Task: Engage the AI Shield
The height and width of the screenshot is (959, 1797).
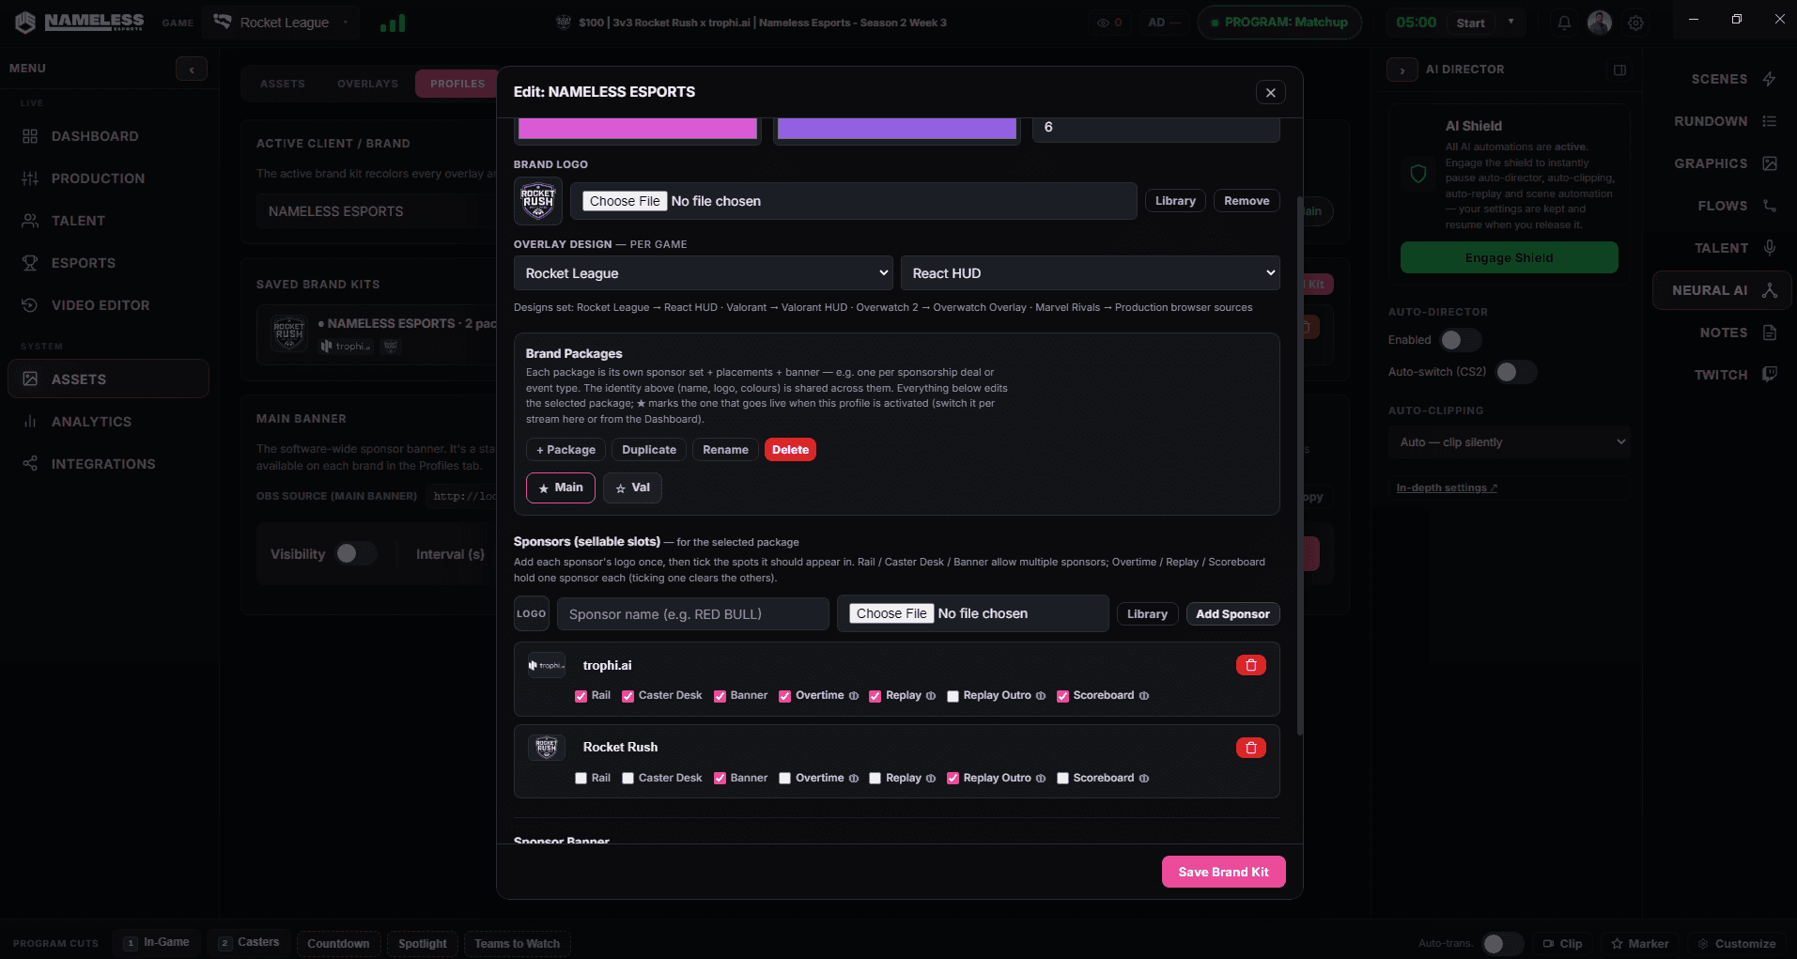Action: point(1509,258)
